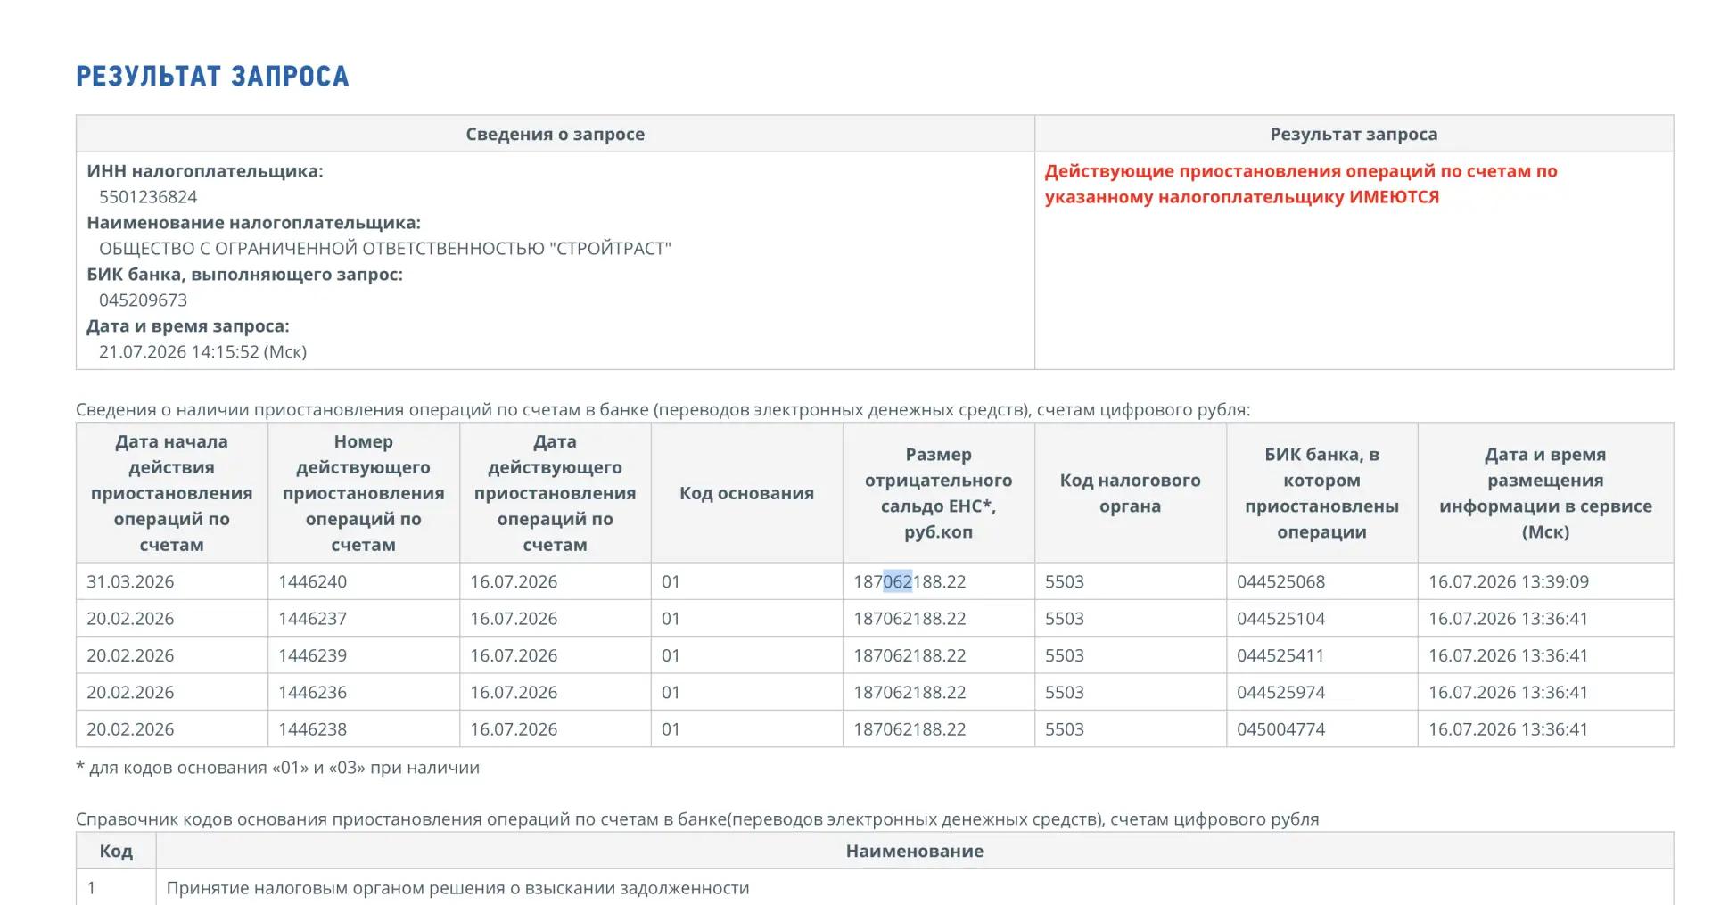The image size is (1712, 905).
Task: Click BIK 044525411 in the table
Action: [1280, 655]
